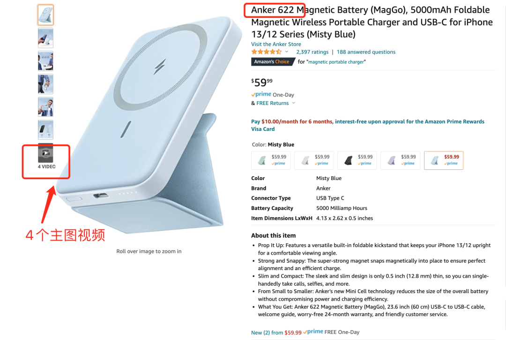Viewport: 506px width, 340px height.
Task: Choose the black color swatch option
Action: click(x=357, y=160)
